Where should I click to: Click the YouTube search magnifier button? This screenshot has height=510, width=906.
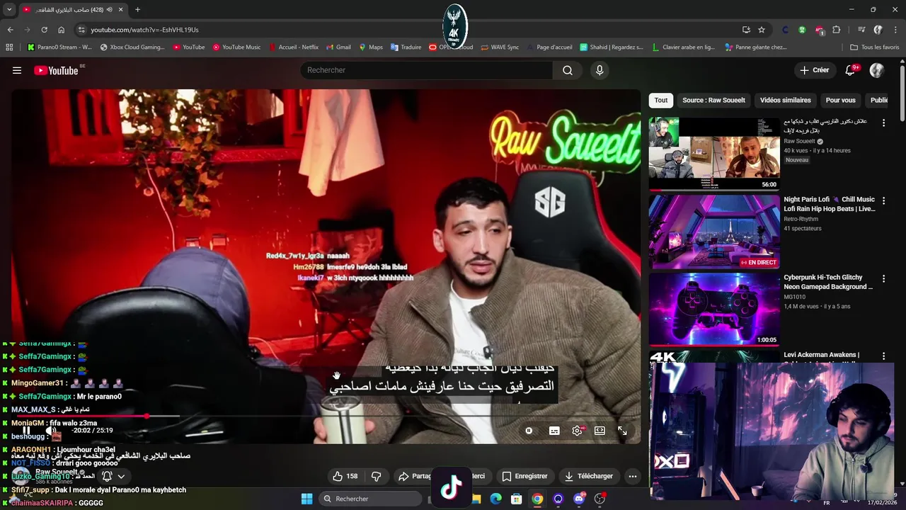(568, 70)
